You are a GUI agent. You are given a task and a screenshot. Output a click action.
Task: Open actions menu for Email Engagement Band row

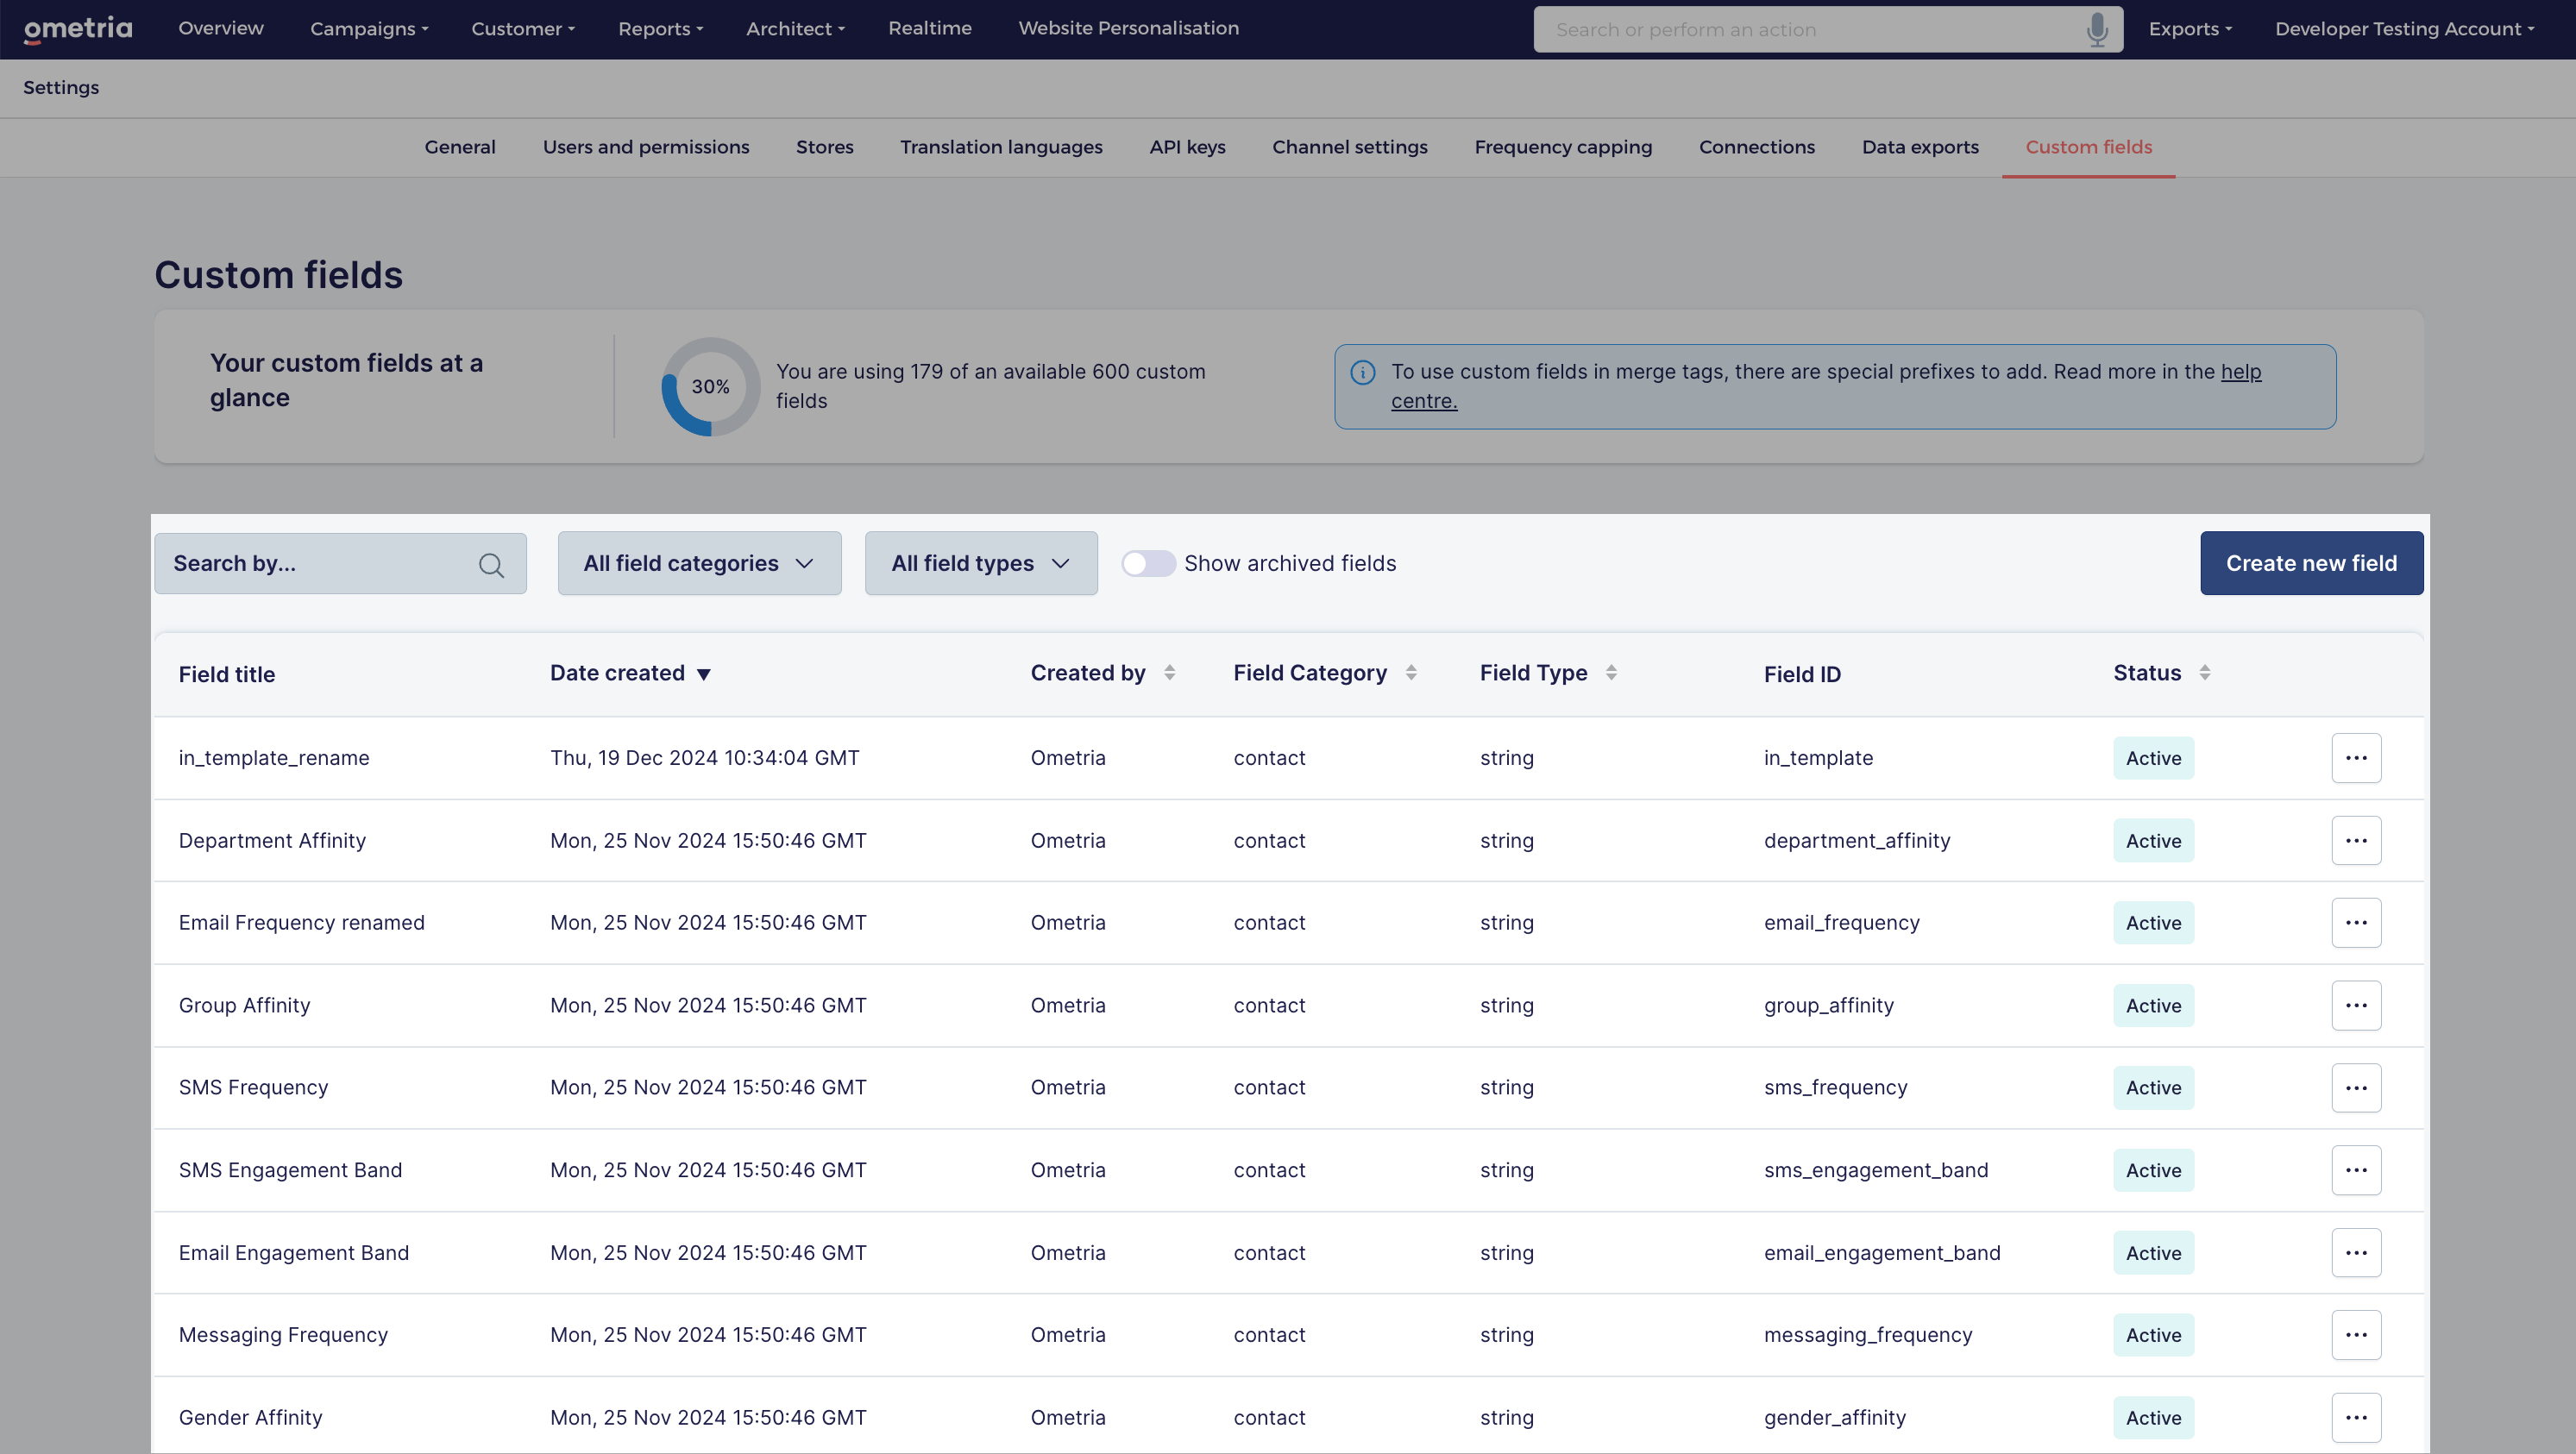[2356, 1253]
